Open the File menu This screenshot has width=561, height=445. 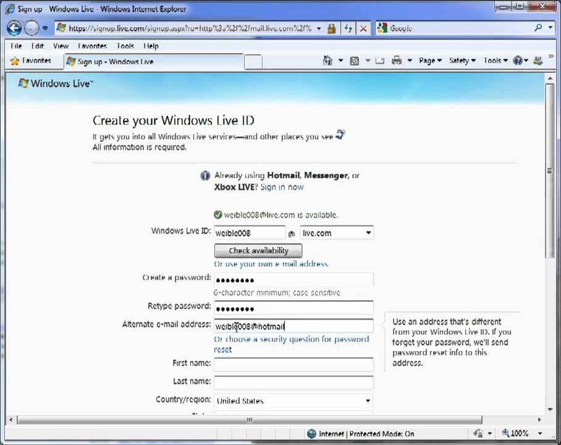click(16, 46)
